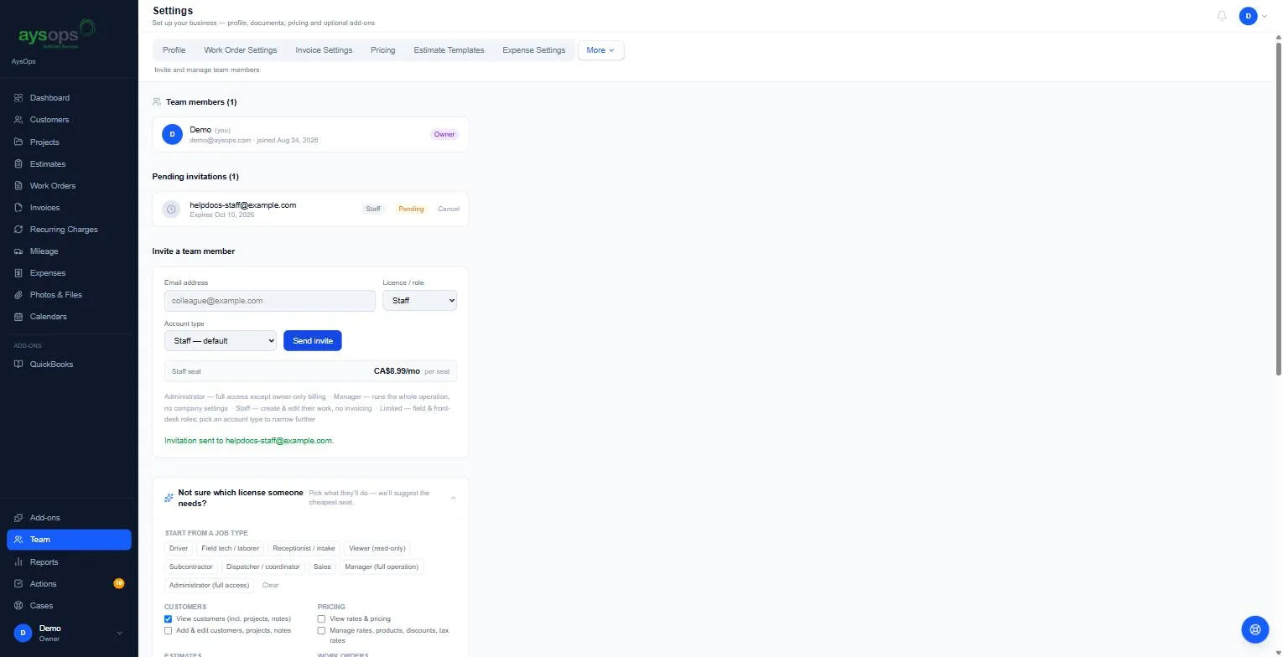Click the Email address input field

pos(270,301)
